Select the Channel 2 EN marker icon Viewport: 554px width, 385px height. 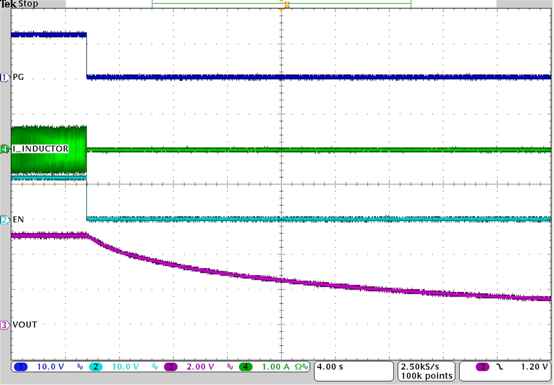4,219
